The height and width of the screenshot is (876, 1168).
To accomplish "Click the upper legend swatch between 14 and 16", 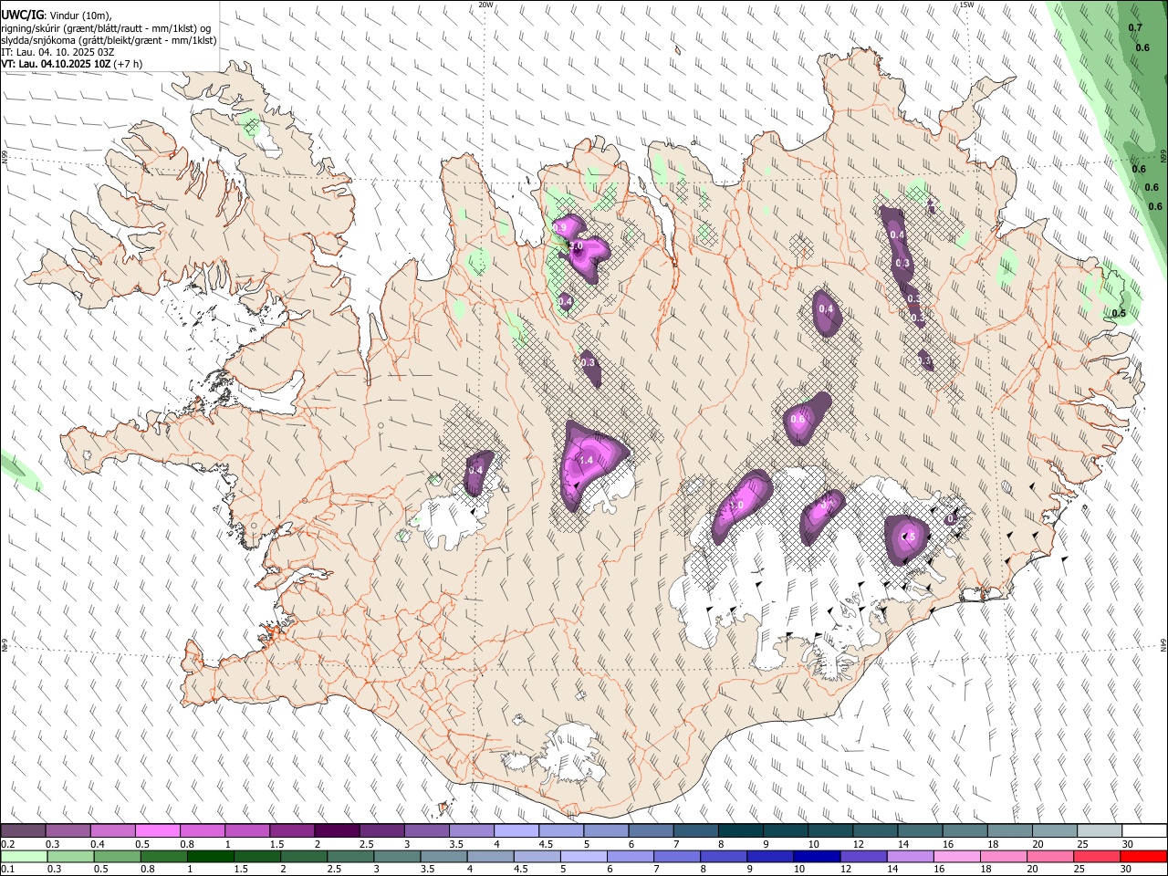I will tap(919, 831).
